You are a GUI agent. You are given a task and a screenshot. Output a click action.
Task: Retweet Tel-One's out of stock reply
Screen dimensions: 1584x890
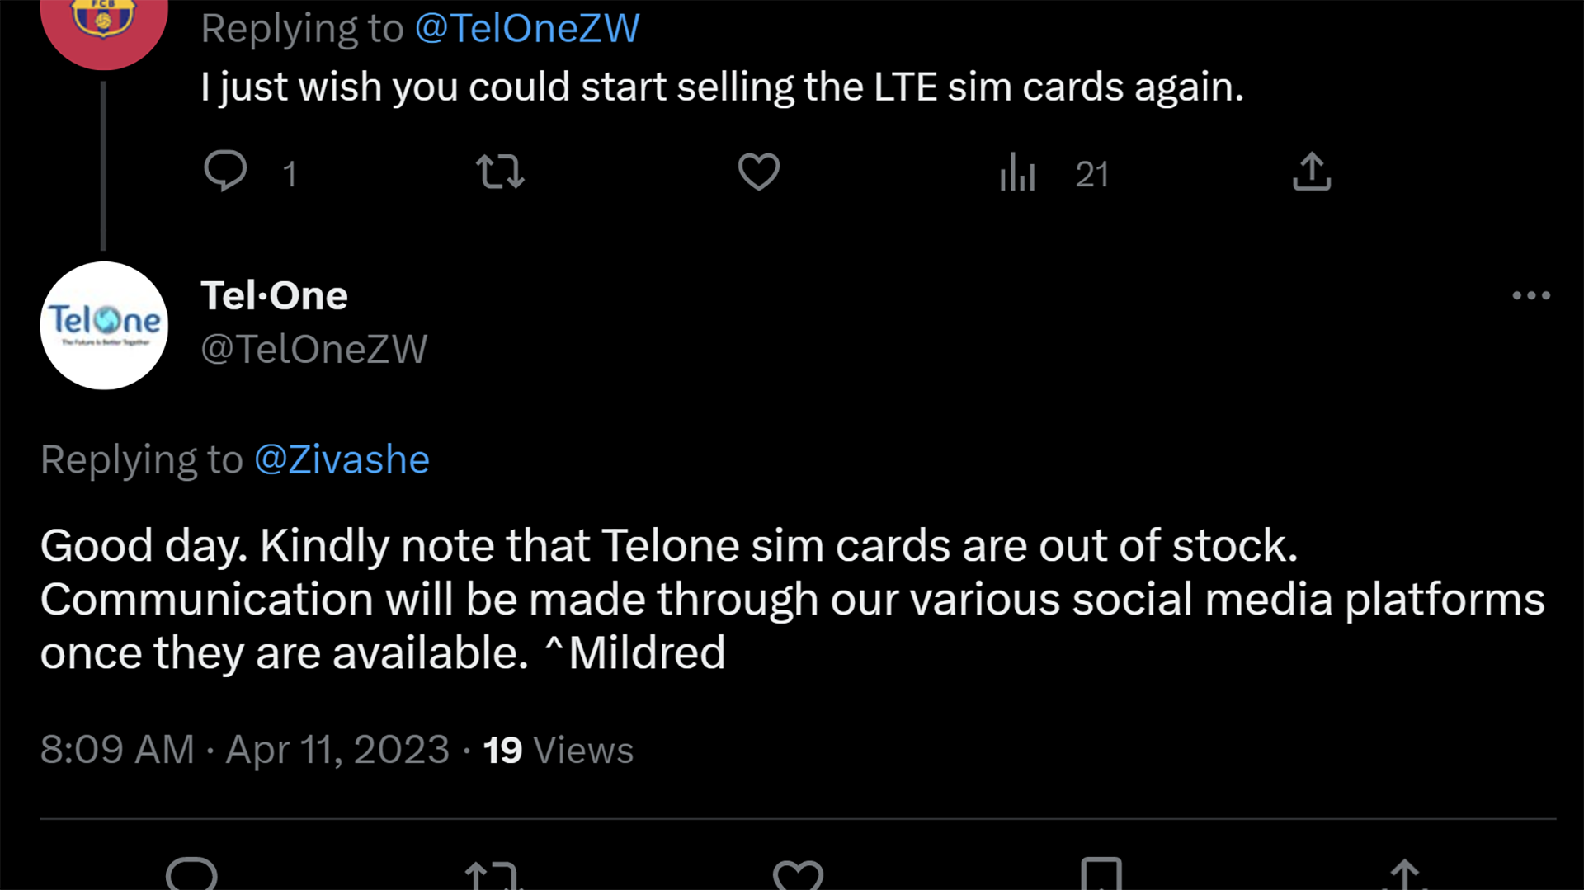point(493,876)
